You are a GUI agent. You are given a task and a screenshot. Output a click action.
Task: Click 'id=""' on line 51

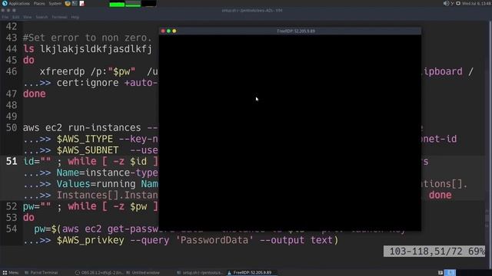pos(37,162)
